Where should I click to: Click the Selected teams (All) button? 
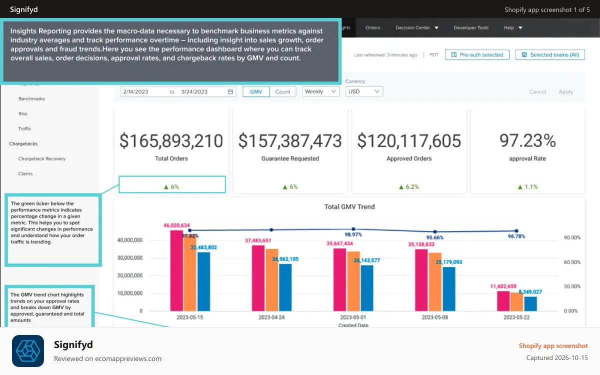pos(550,55)
